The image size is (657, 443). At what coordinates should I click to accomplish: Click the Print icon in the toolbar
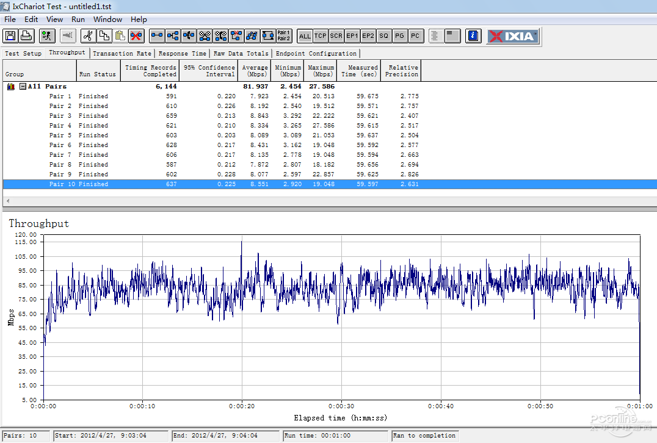point(26,36)
